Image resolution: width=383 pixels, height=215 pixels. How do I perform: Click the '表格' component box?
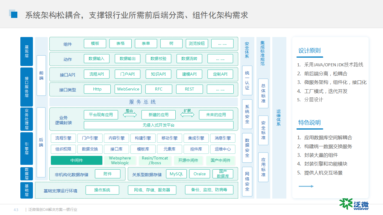point(121,44)
